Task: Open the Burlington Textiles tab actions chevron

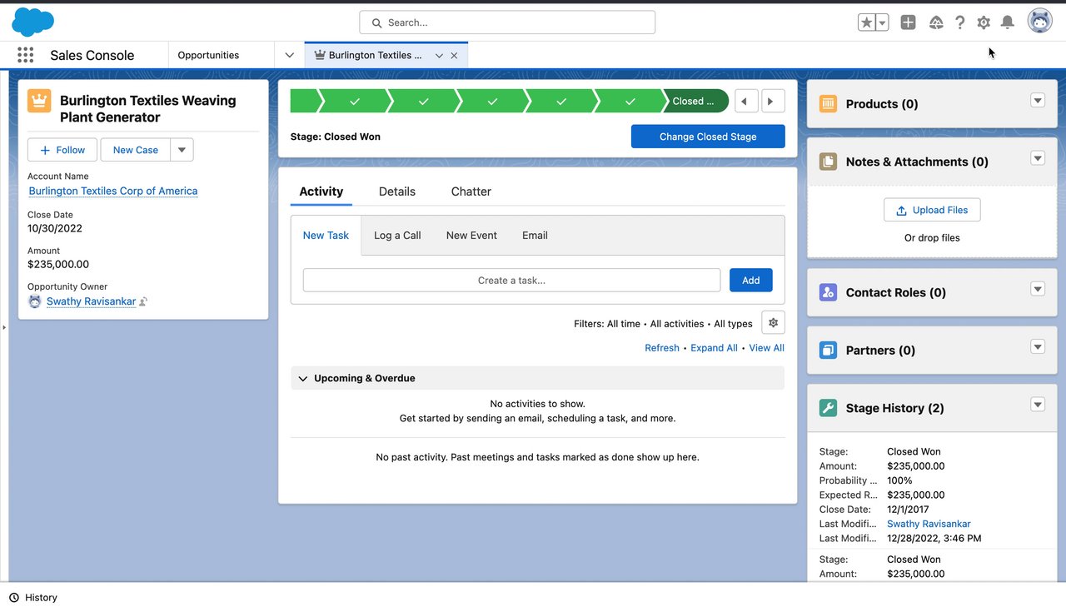Action: 439,56
